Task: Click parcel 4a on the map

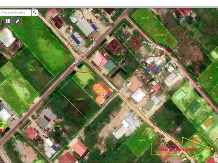Action: click(x=211, y=78)
